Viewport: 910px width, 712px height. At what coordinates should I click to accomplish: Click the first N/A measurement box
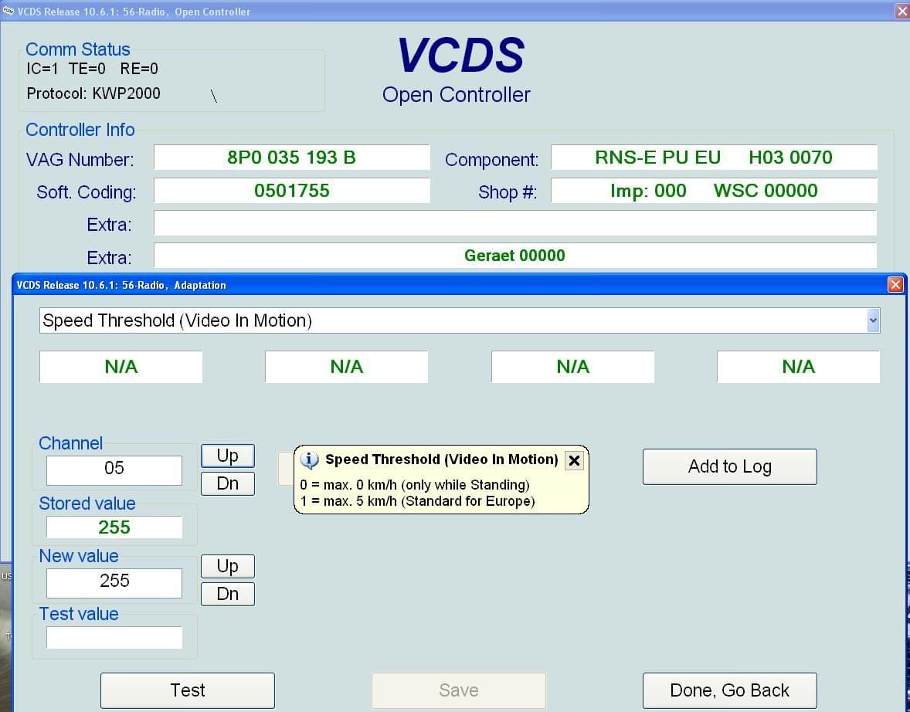(x=121, y=367)
